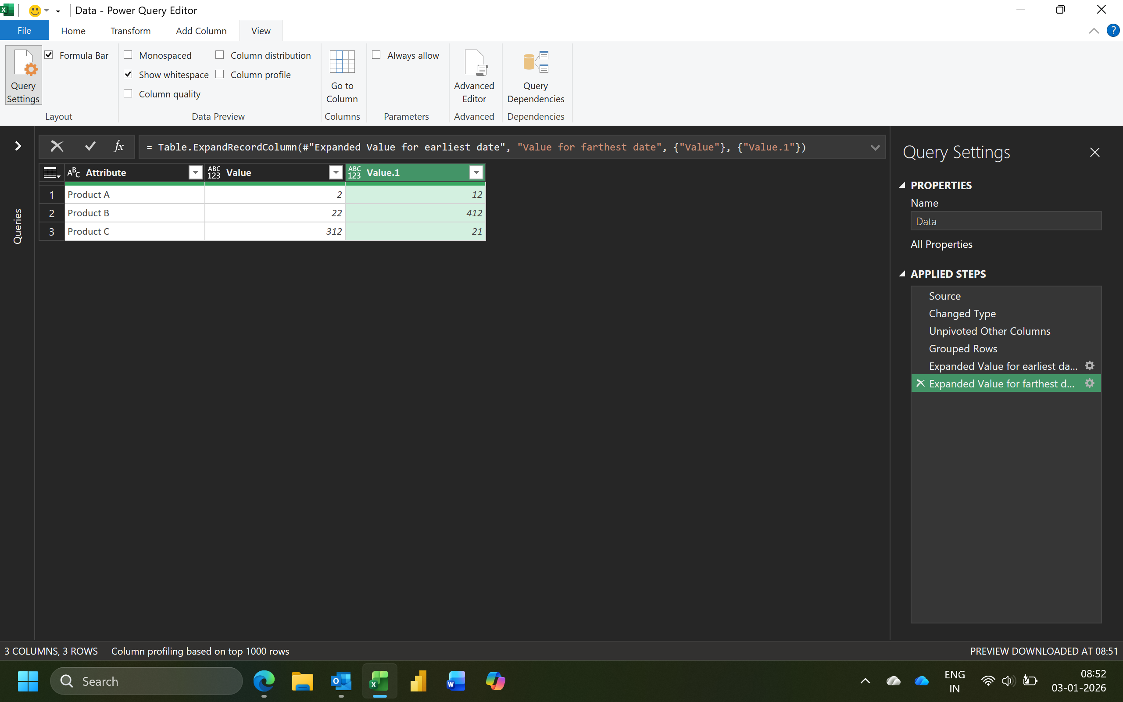Click the fx add step button
This screenshot has height=702, width=1123.
coord(119,147)
